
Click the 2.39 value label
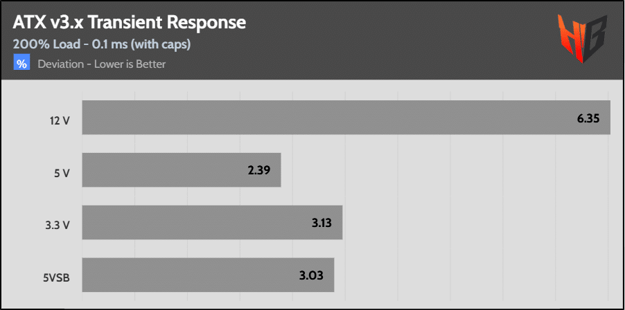pyautogui.click(x=260, y=170)
